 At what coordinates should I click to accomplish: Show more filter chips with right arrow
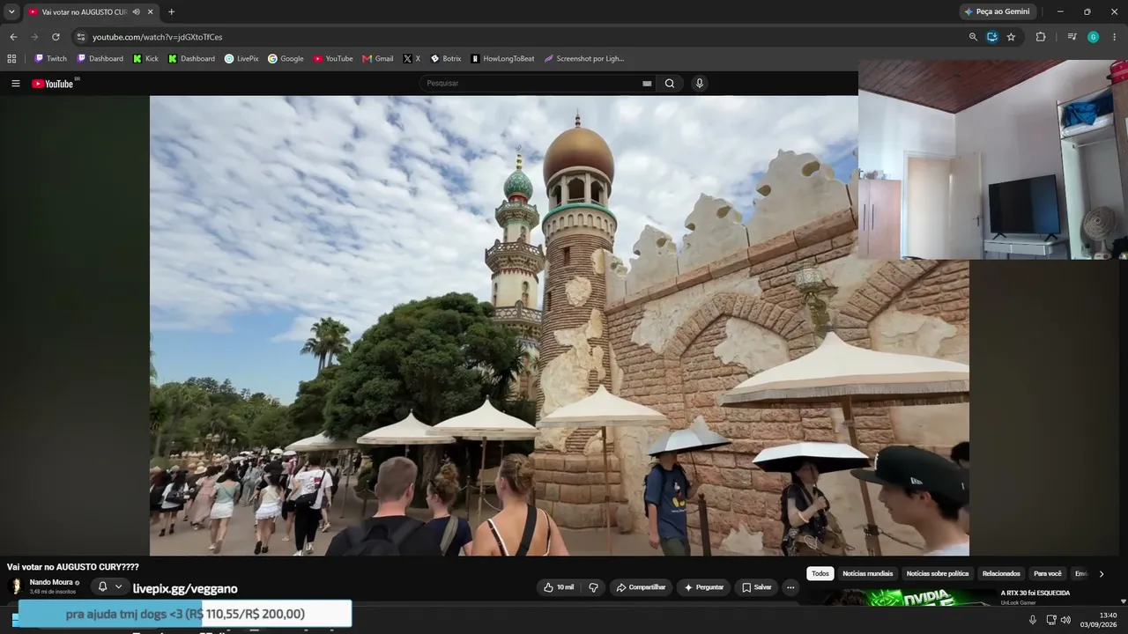(1101, 574)
